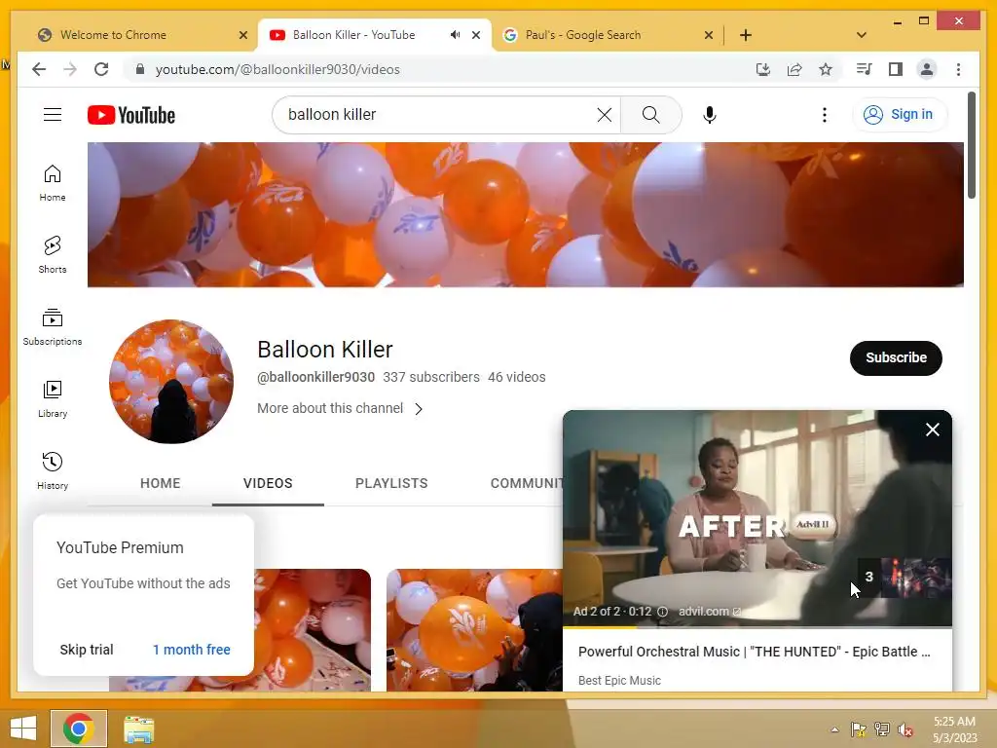
Task: Close Paul's - Google Search tab
Action: [x=709, y=35]
